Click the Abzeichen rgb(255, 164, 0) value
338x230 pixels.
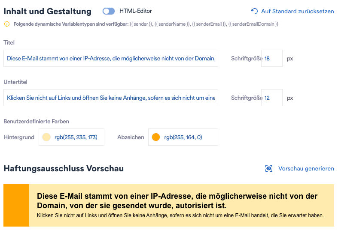183,137
